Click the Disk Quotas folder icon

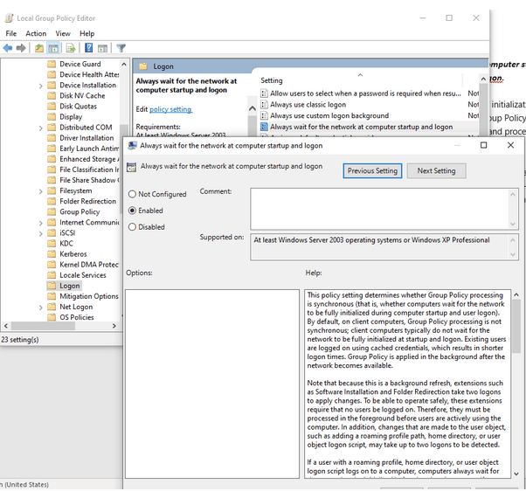point(52,107)
